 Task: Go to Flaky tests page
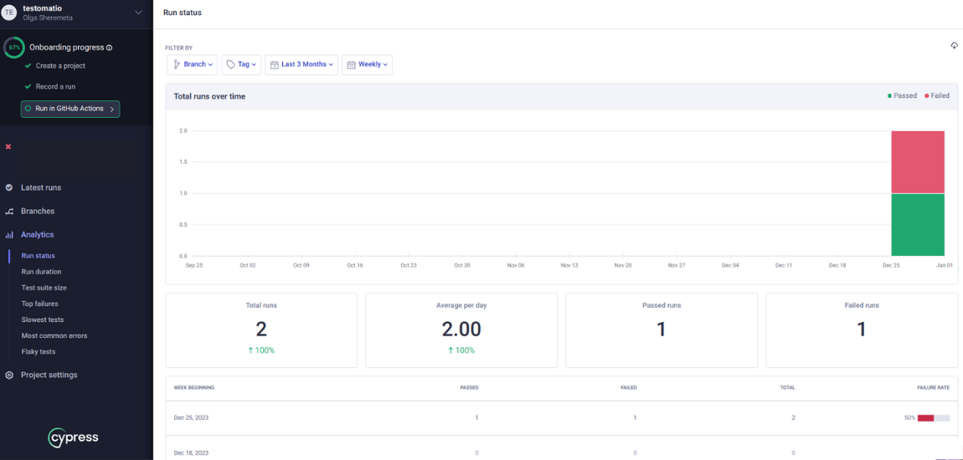(x=39, y=352)
